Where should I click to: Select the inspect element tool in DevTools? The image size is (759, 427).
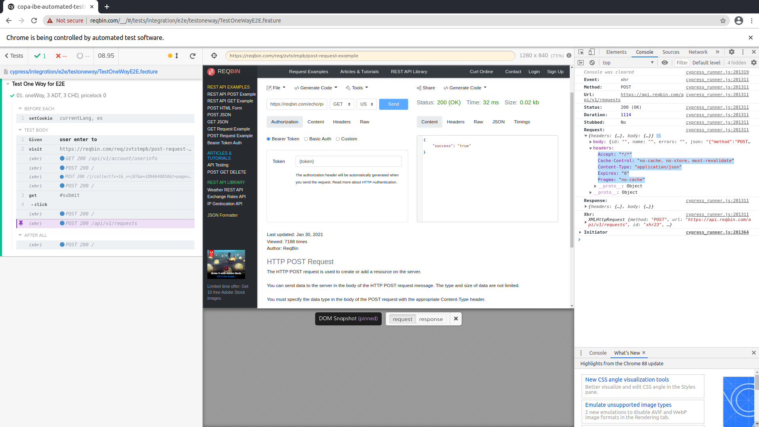click(x=580, y=52)
